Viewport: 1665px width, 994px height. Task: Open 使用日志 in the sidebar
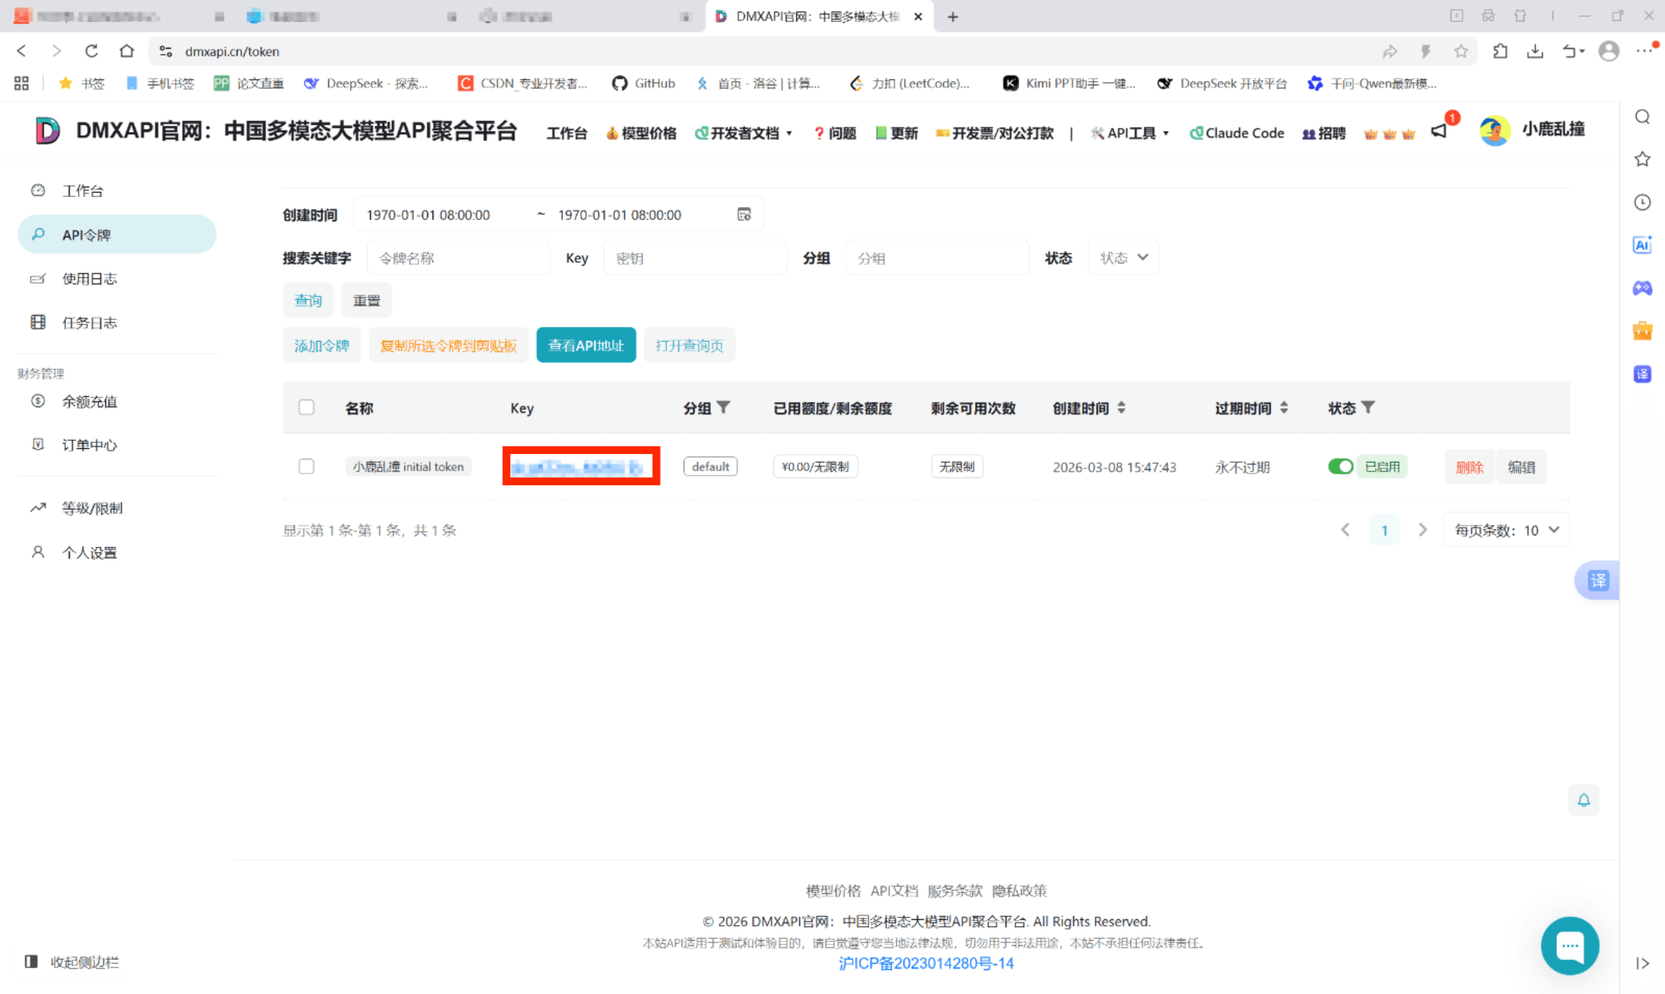pos(89,278)
